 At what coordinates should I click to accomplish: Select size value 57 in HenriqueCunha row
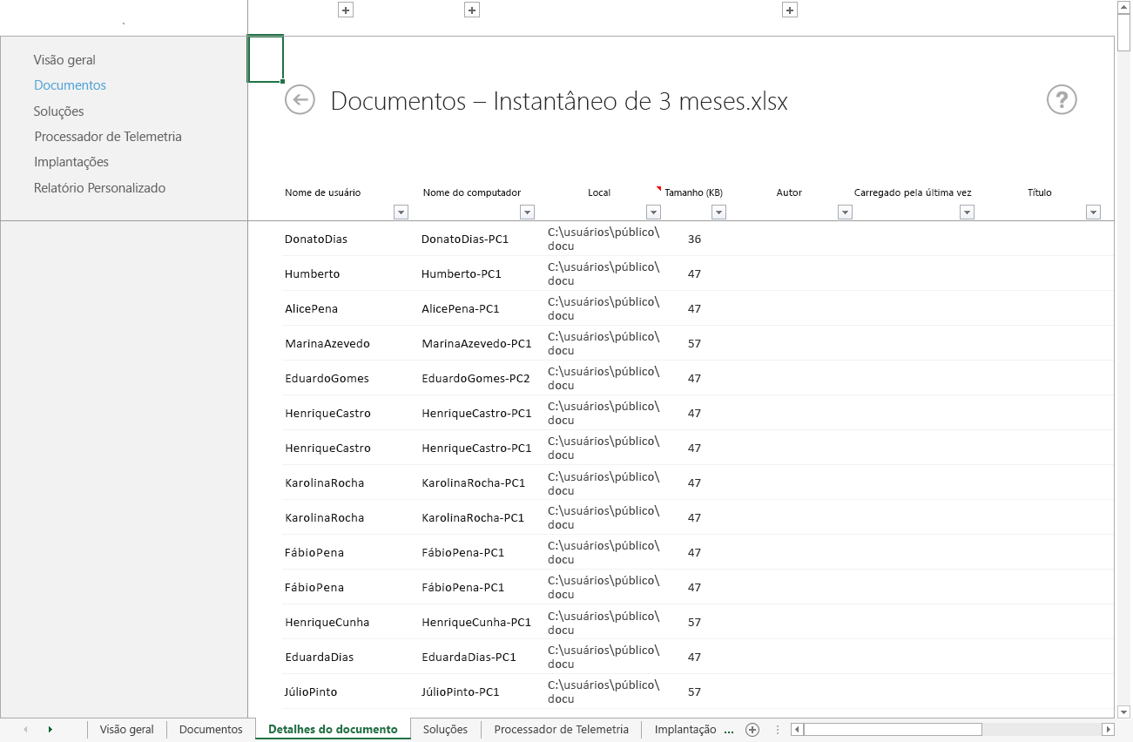click(694, 622)
